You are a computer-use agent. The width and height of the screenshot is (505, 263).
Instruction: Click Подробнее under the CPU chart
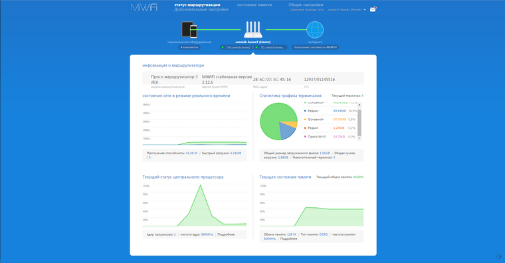tap(226, 234)
